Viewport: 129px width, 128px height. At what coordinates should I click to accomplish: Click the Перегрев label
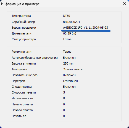coord(18,81)
